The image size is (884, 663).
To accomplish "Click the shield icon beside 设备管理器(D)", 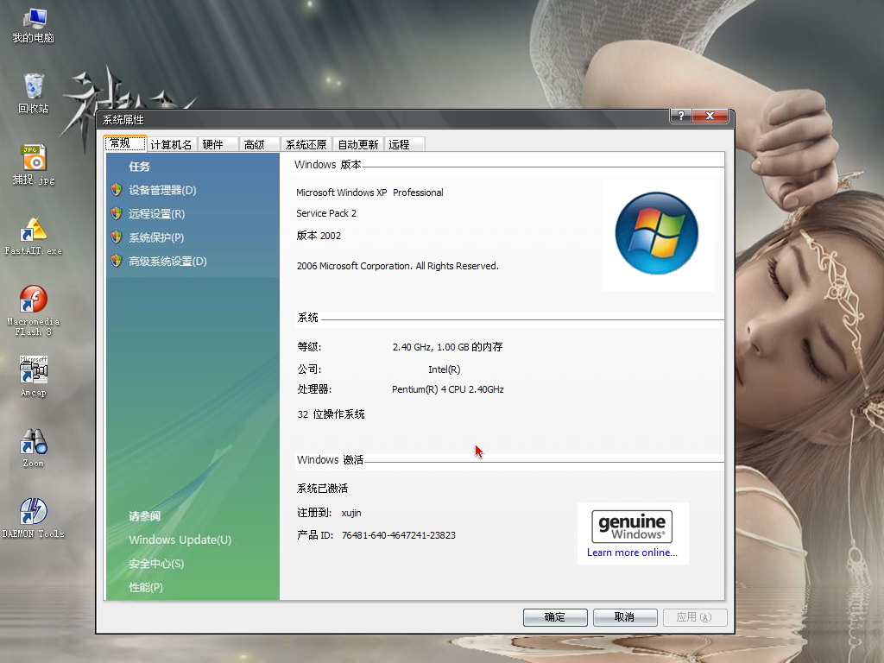I will tap(117, 190).
